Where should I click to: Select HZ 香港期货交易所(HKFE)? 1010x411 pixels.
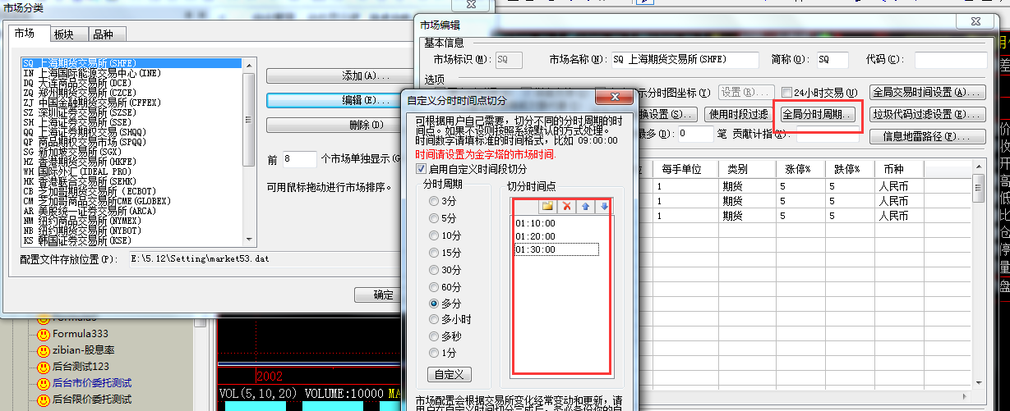pos(131,162)
